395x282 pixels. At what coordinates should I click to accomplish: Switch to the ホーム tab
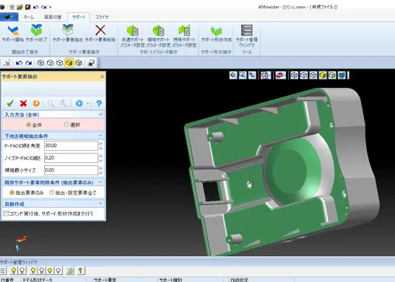pyautogui.click(x=28, y=17)
